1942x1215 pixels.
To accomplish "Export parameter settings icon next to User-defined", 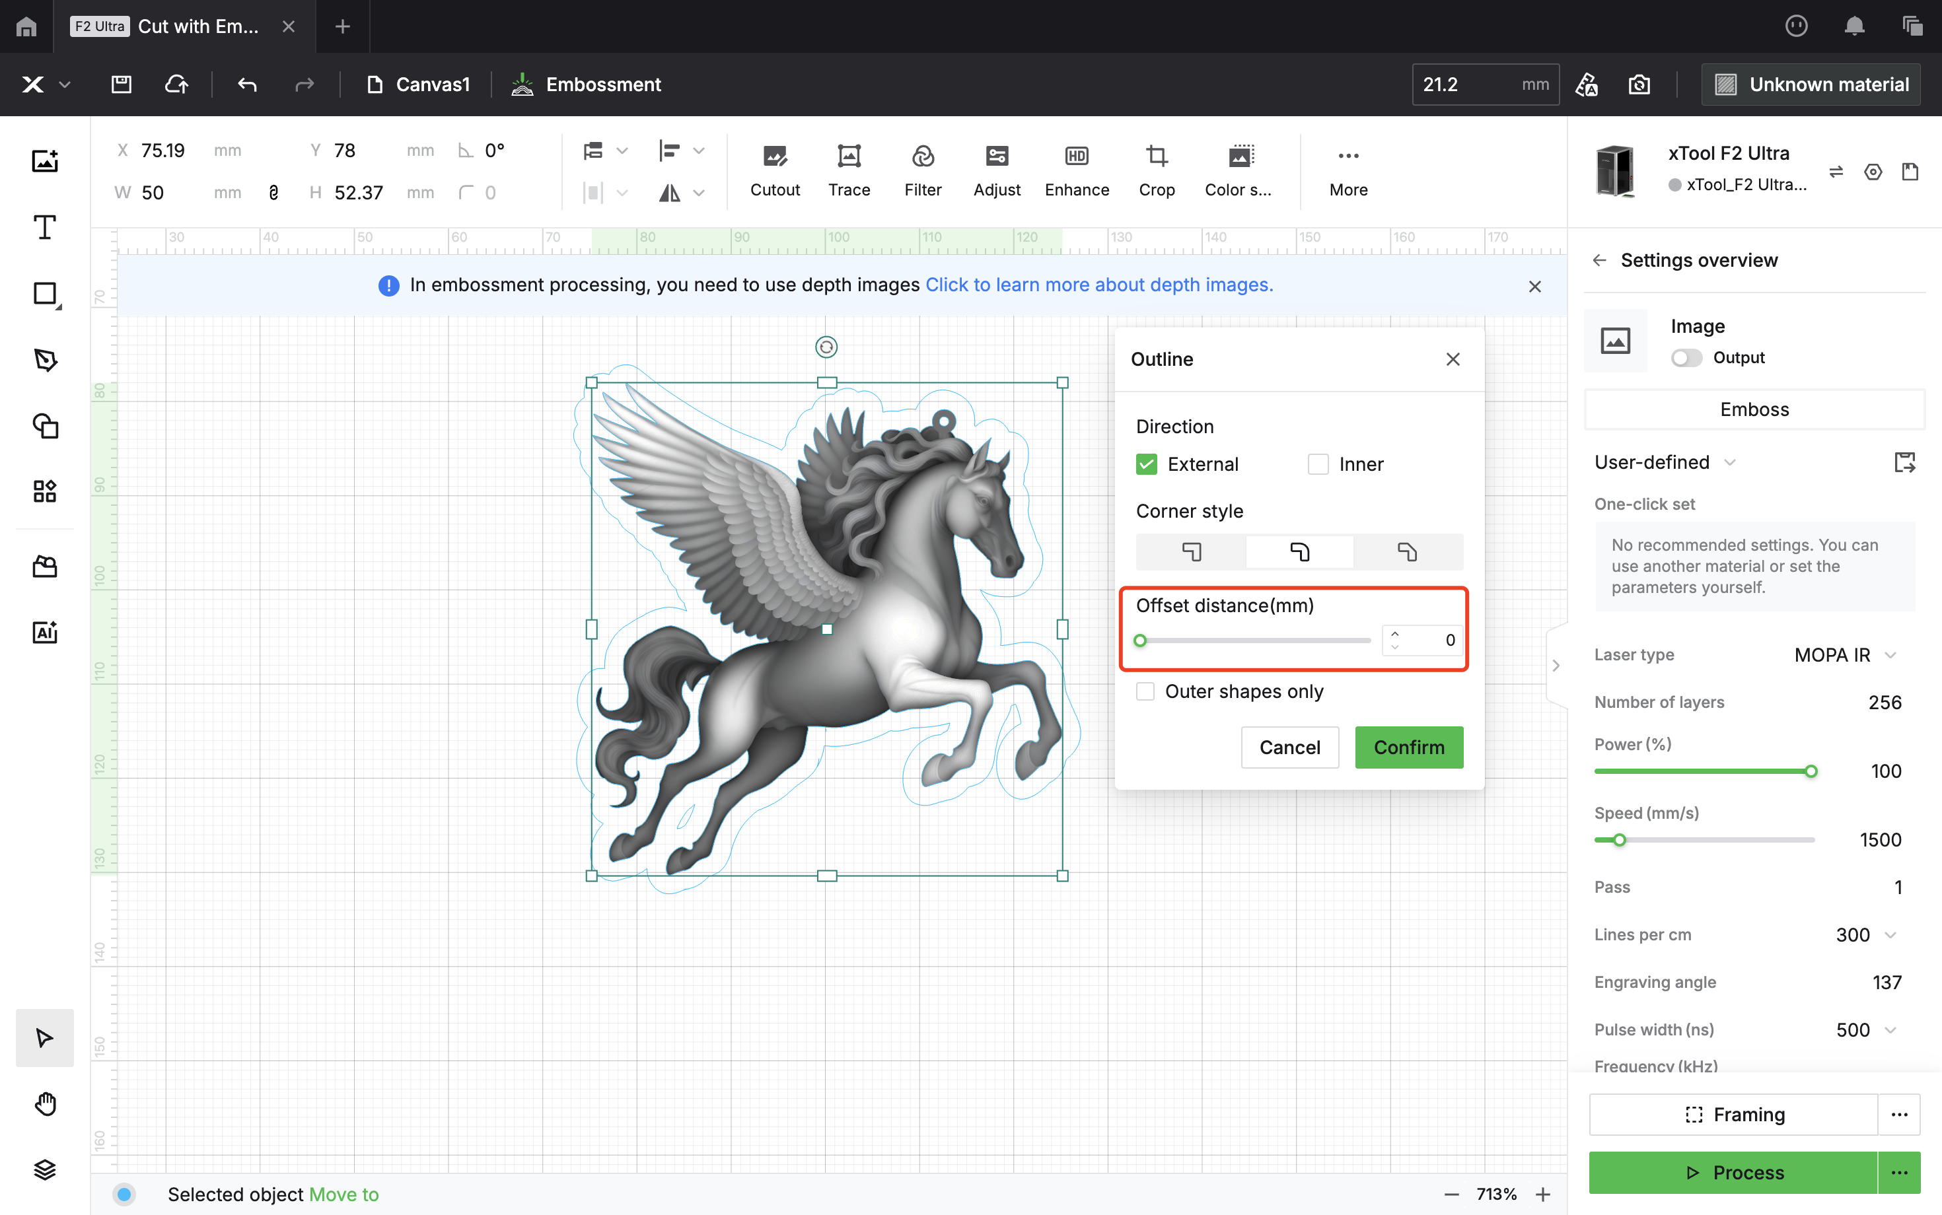I will (1904, 462).
